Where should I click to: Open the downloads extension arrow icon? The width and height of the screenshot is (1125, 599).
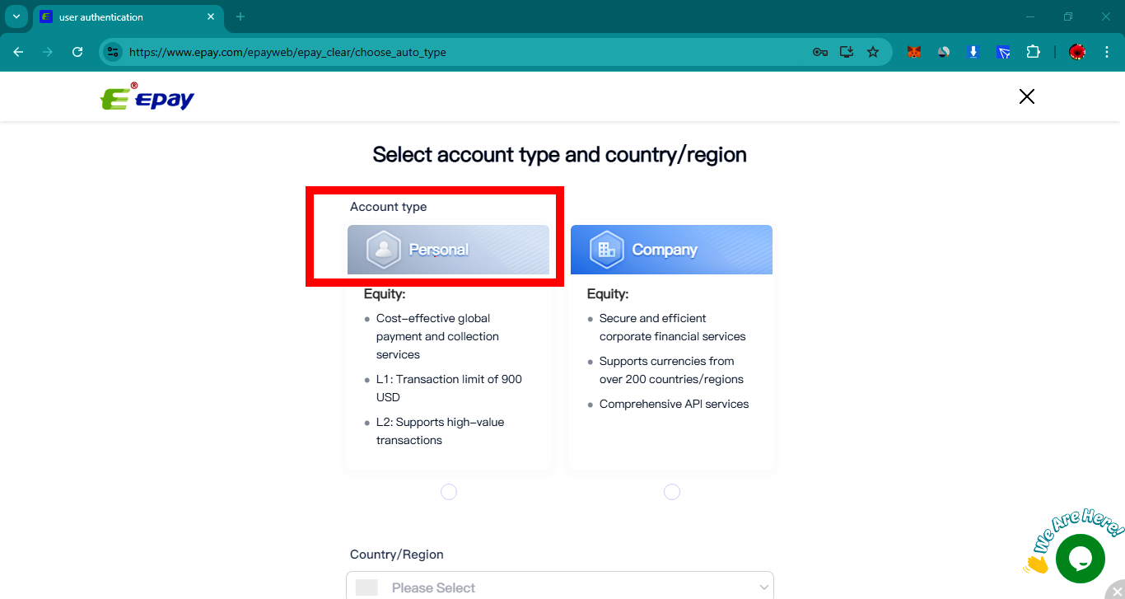[x=973, y=52]
